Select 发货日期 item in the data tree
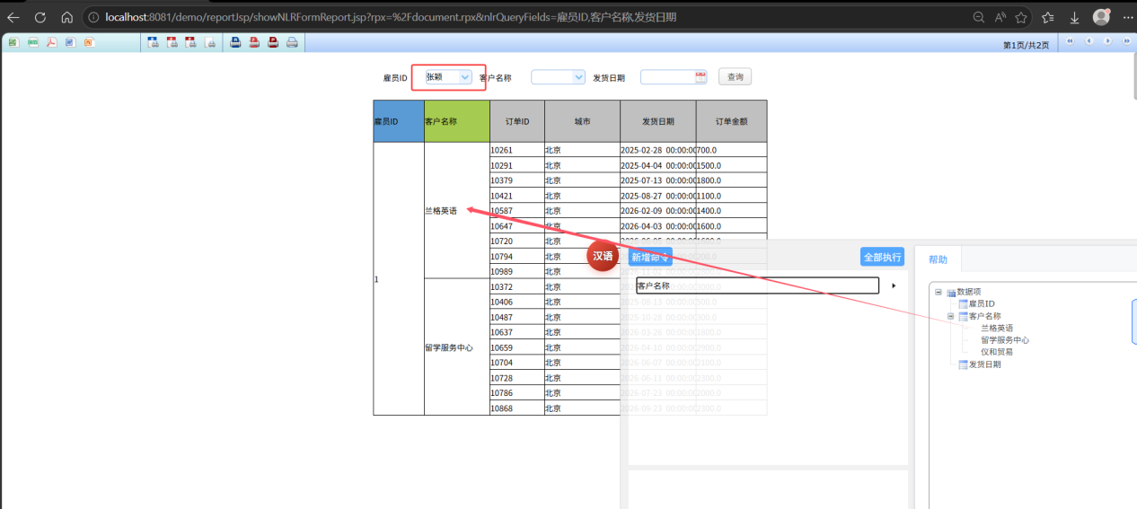Image resolution: width=1137 pixels, height=509 pixels. point(983,364)
